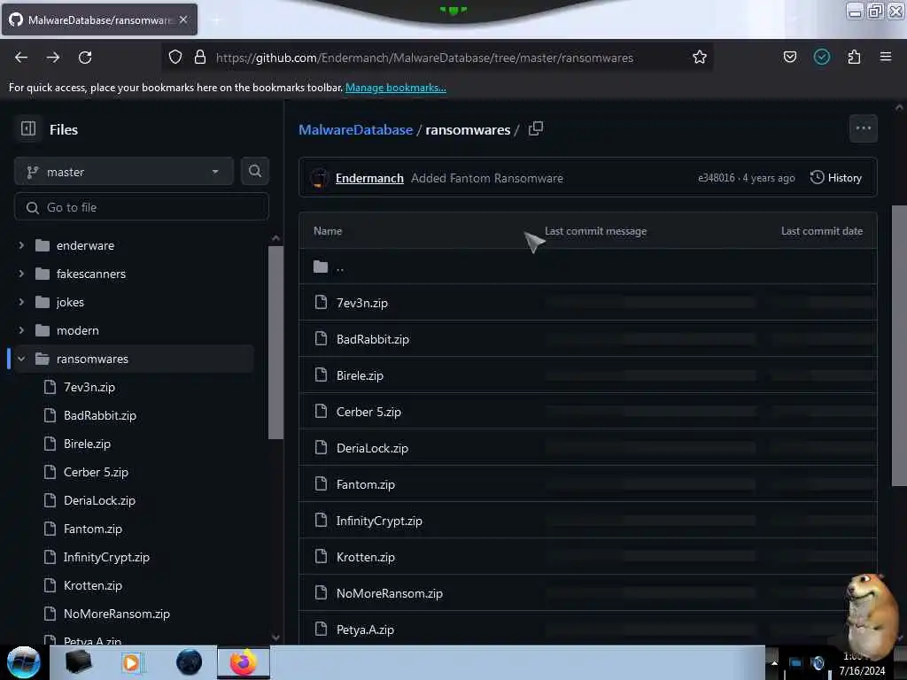907x680 pixels.
Task: Open commit hash e348016
Action: point(716,178)
